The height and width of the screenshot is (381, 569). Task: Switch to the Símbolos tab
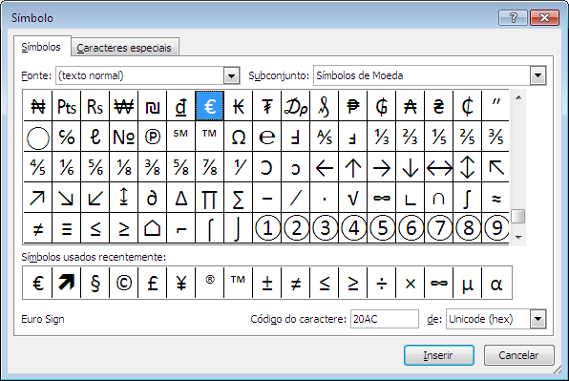pos(41,47)
